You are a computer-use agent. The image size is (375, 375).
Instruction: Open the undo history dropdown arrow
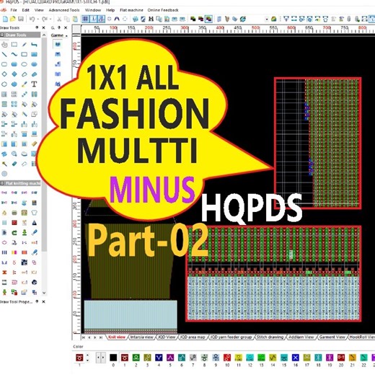pyautogui.click(x=37, y=19)
